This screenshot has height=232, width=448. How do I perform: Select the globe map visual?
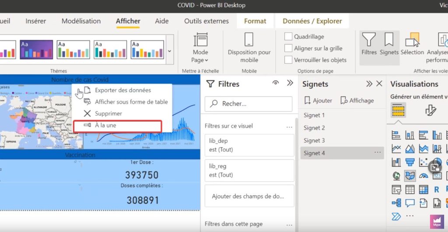click(x=396, y=176)
